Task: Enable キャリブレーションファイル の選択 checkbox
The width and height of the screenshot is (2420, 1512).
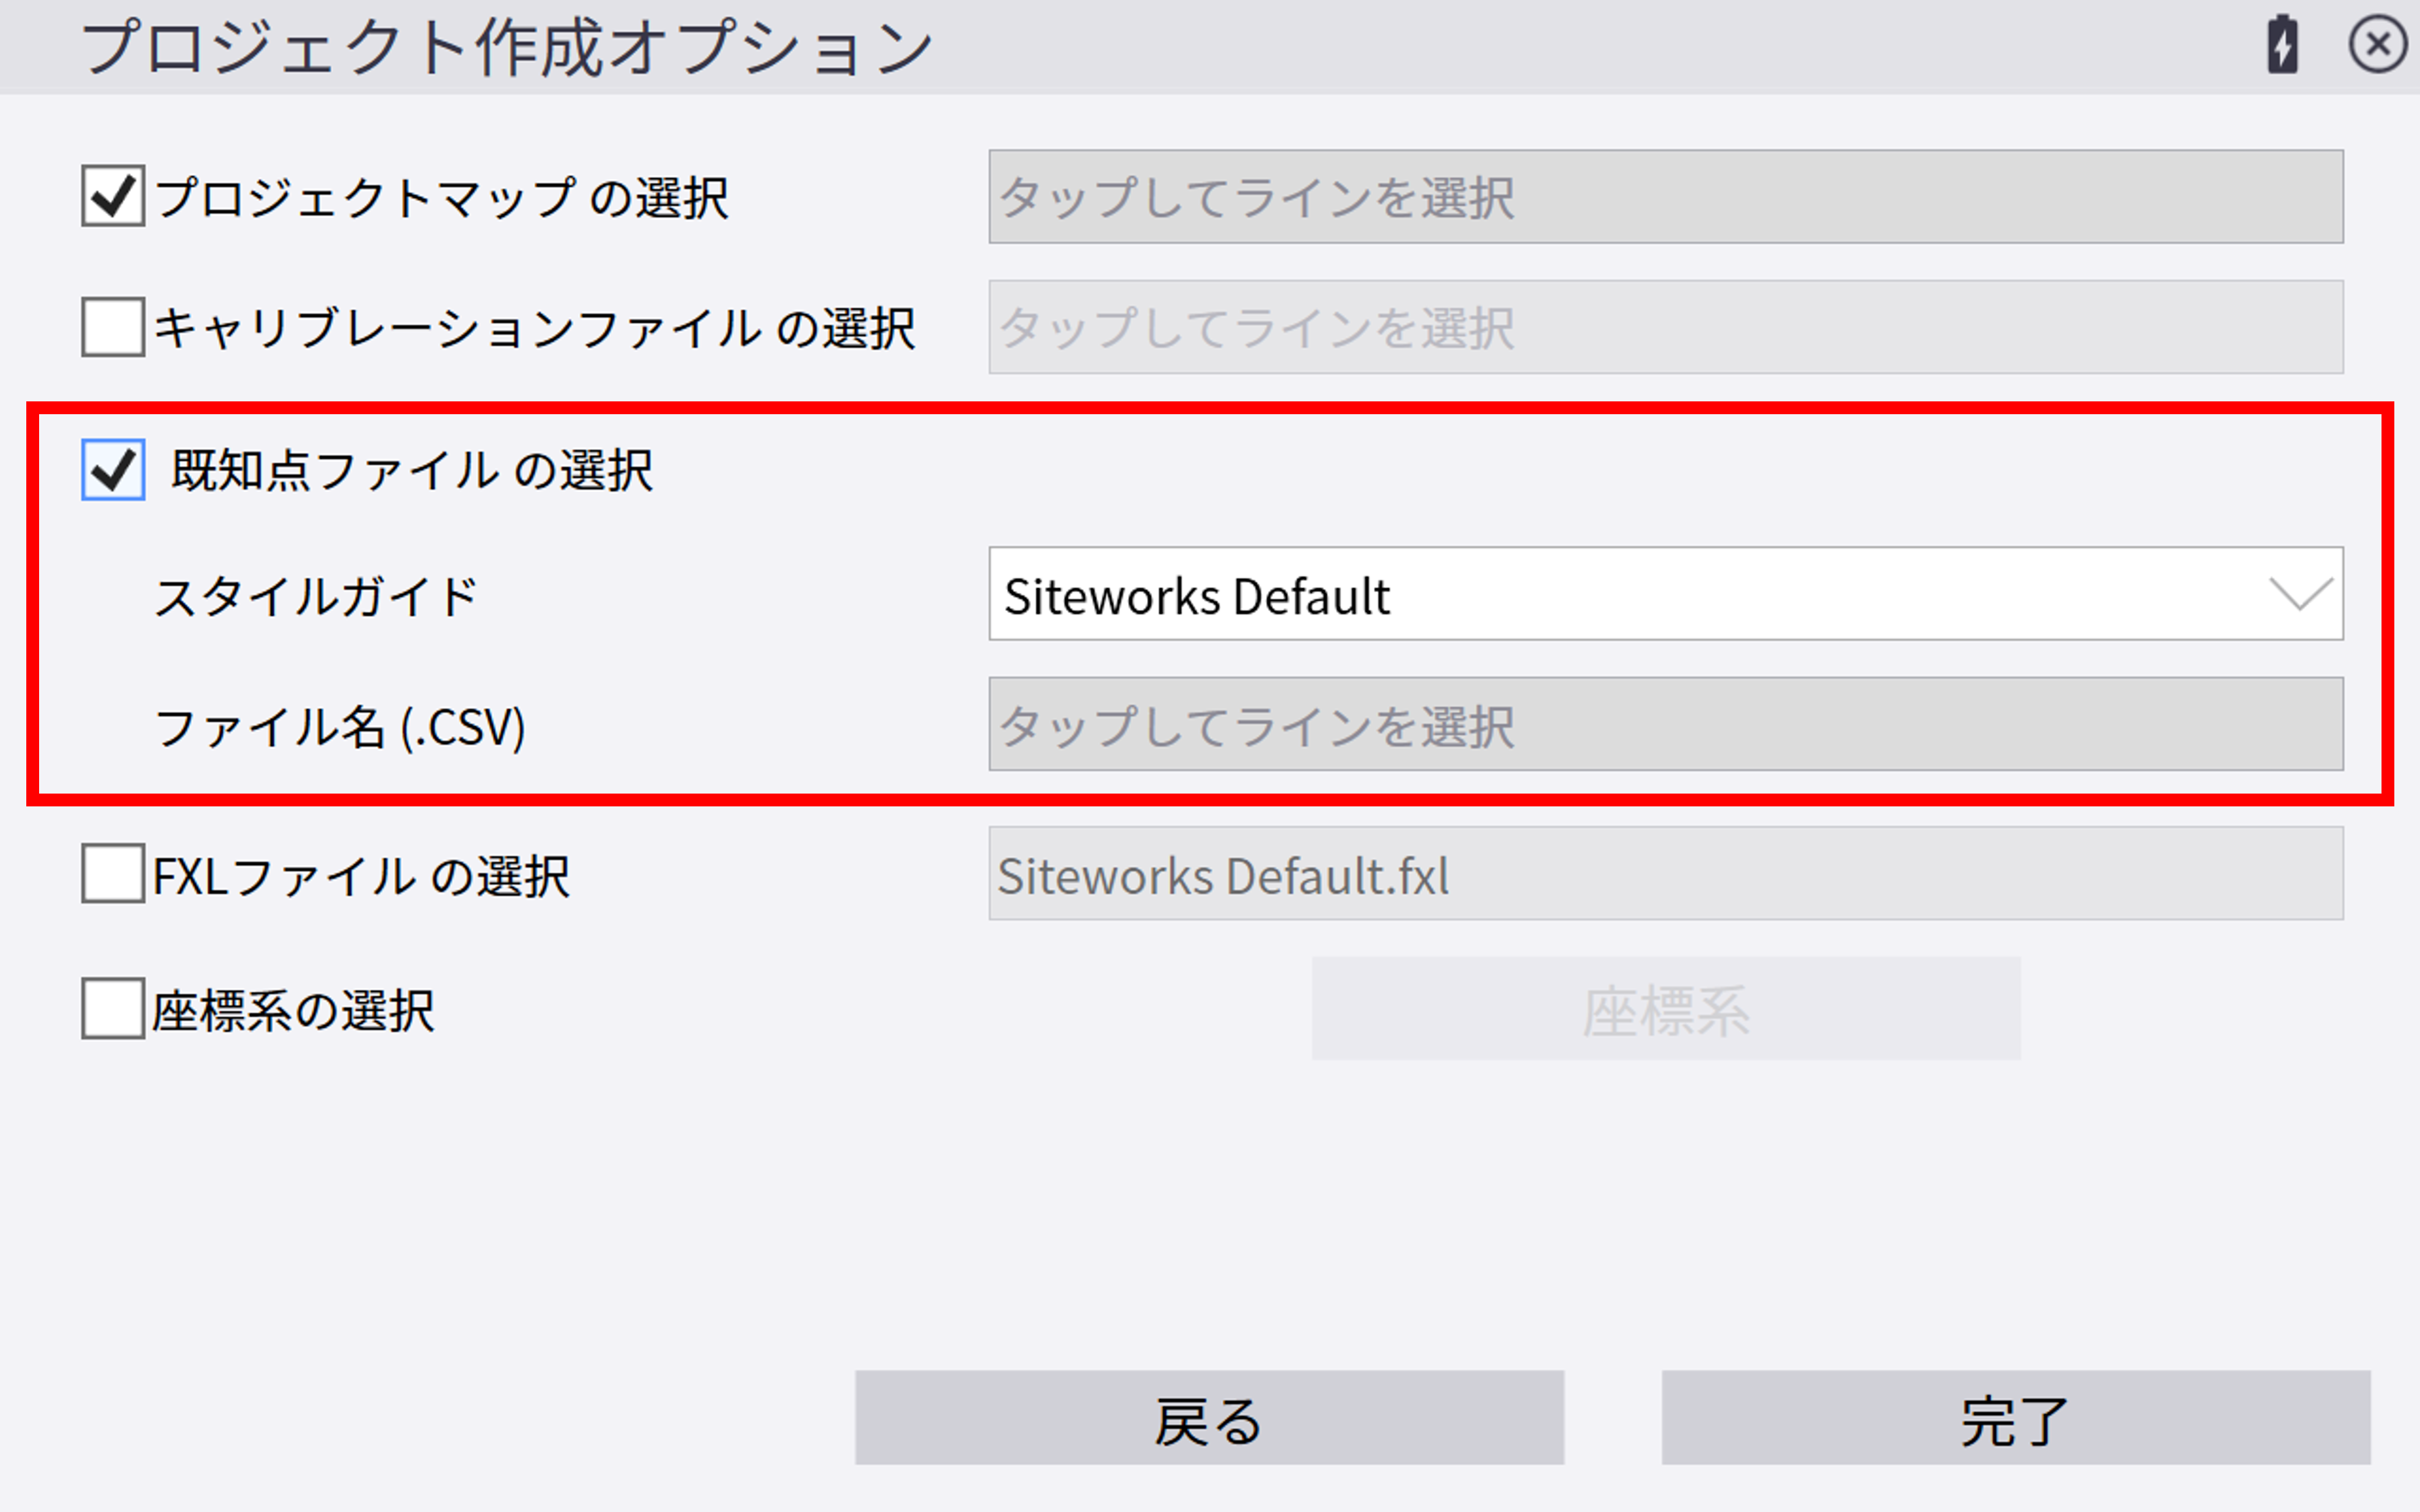Action: click(x=112, y=327)
